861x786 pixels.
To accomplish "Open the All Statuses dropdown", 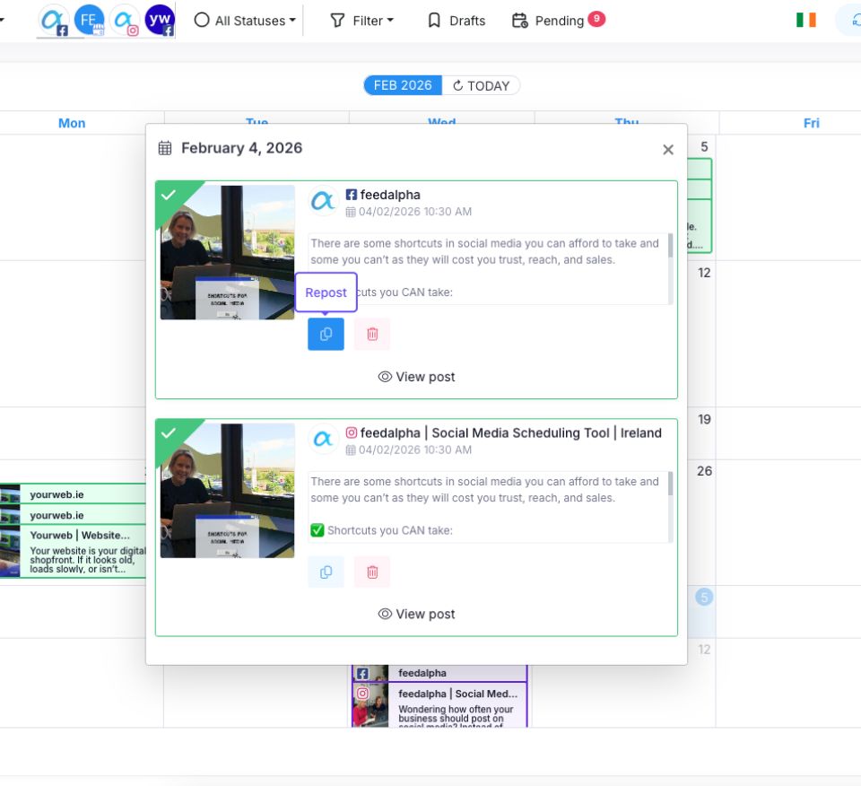I will 245,21.
